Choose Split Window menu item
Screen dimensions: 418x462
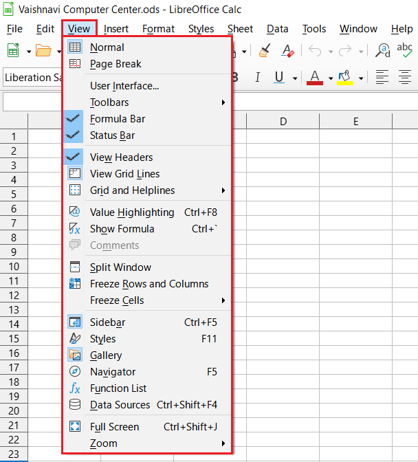pos(147,267)
